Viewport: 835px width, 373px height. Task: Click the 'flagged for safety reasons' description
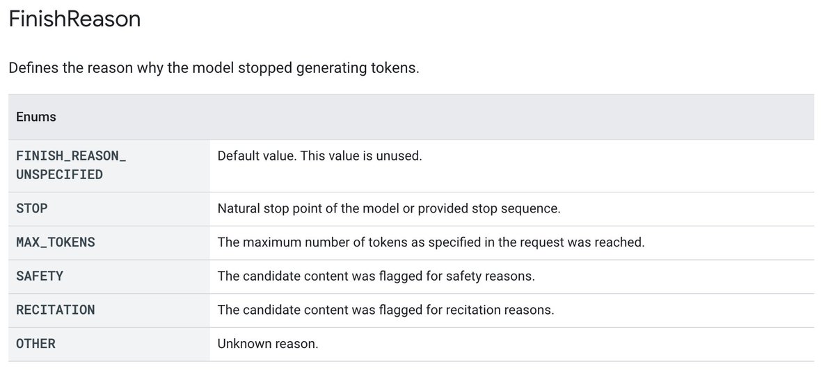376,276
